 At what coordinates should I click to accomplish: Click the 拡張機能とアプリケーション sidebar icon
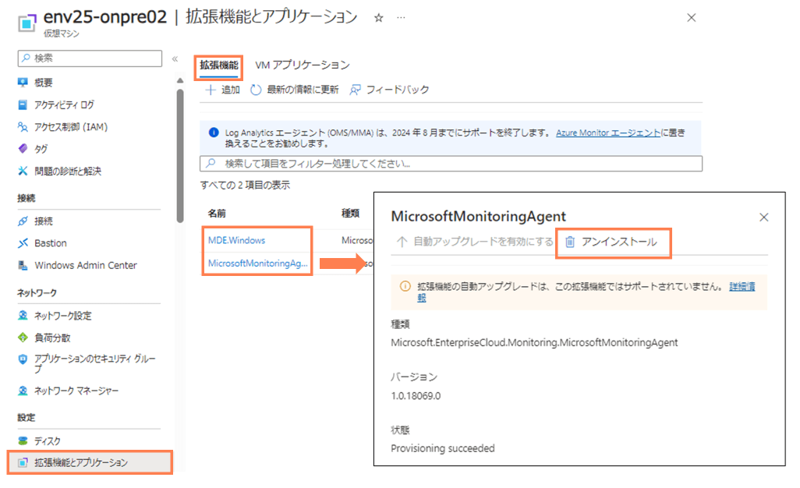[x=23, y=462]
